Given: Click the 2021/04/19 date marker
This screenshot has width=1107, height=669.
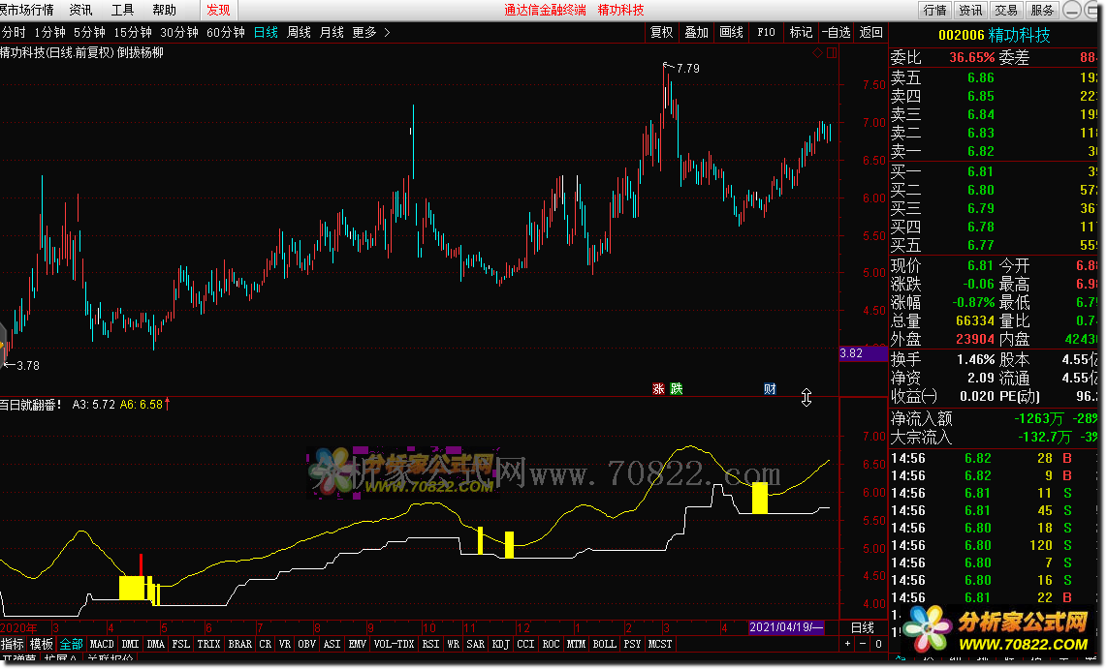Looking at the screenshot, I should 786,627.
